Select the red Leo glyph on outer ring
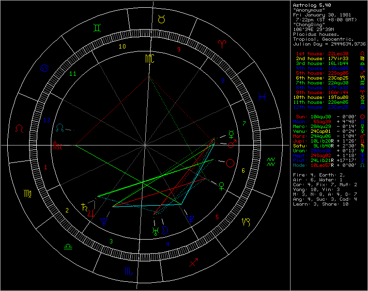 click(20, 129)
